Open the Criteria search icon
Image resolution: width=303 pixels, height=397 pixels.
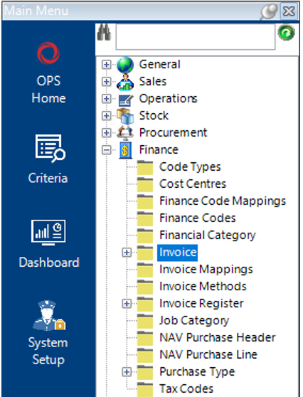[x=51, y=149]
